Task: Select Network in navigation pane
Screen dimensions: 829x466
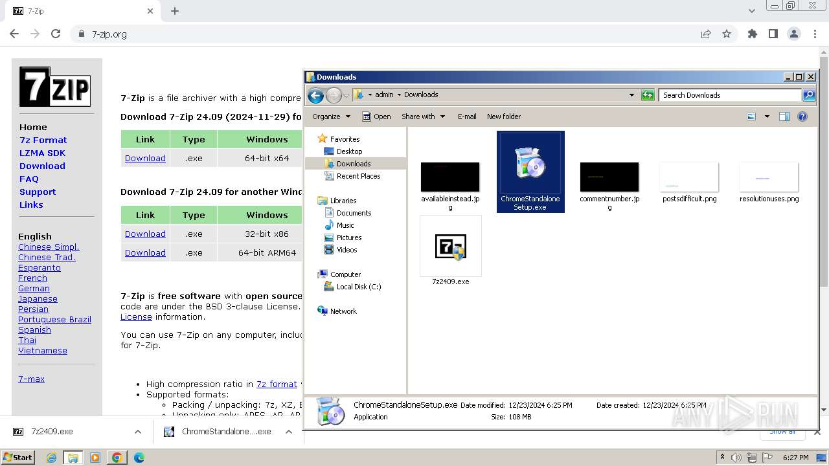Action: (343, 311)
